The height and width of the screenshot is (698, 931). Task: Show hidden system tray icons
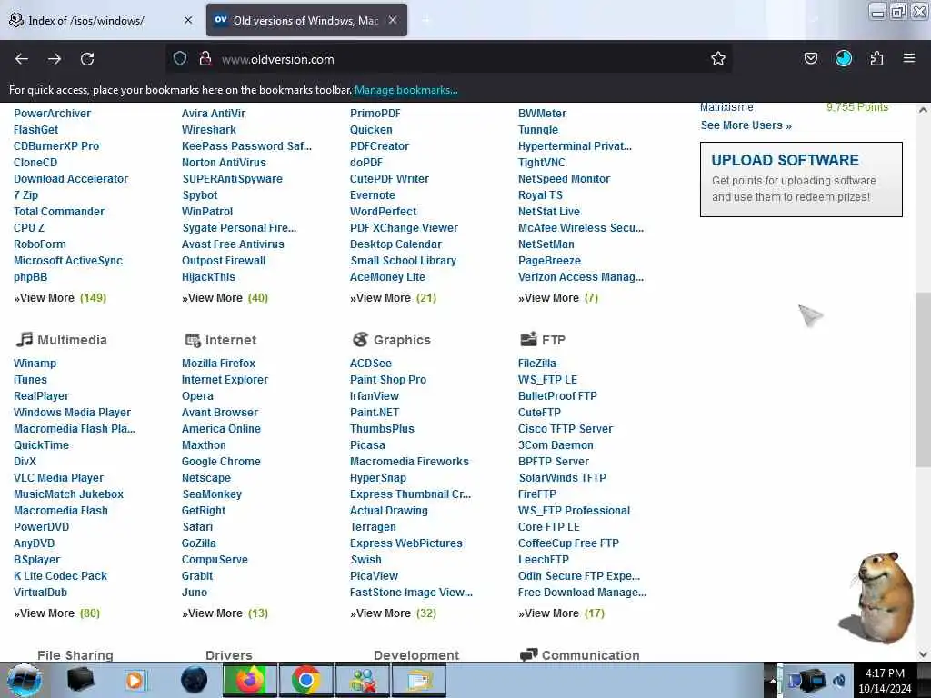pos(773,682)
